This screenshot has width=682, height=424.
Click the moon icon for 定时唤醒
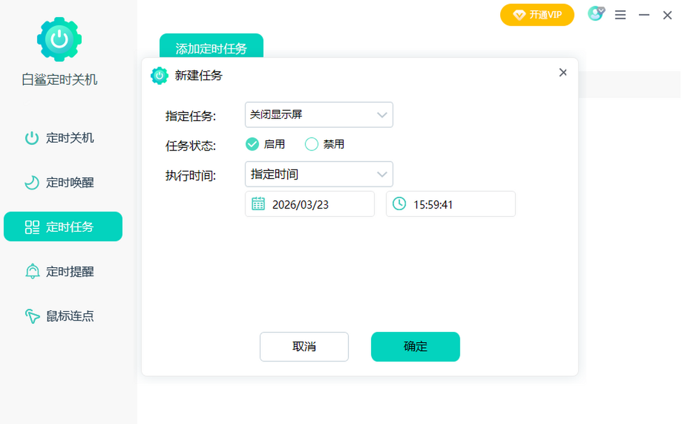click(x=32, y=182)
